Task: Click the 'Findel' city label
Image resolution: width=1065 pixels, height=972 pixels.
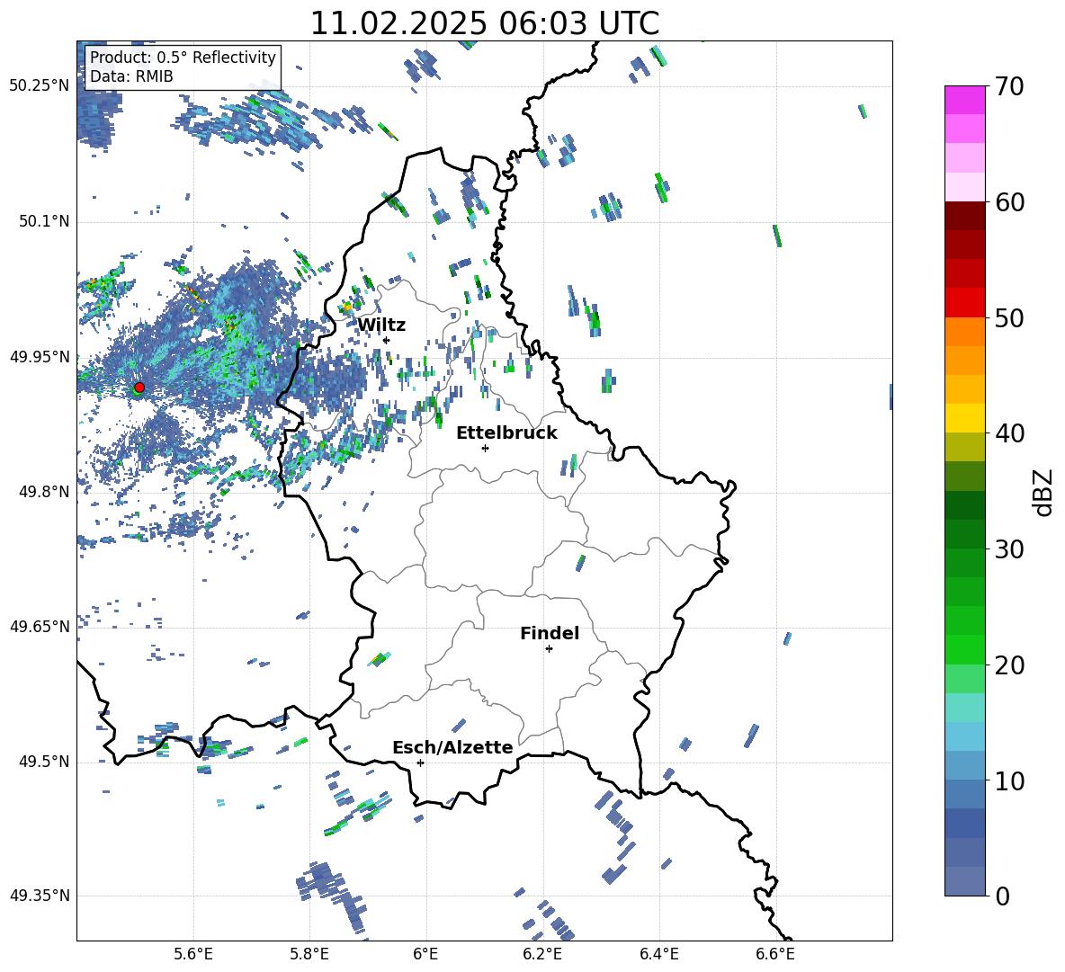Action: coord(550,633)
